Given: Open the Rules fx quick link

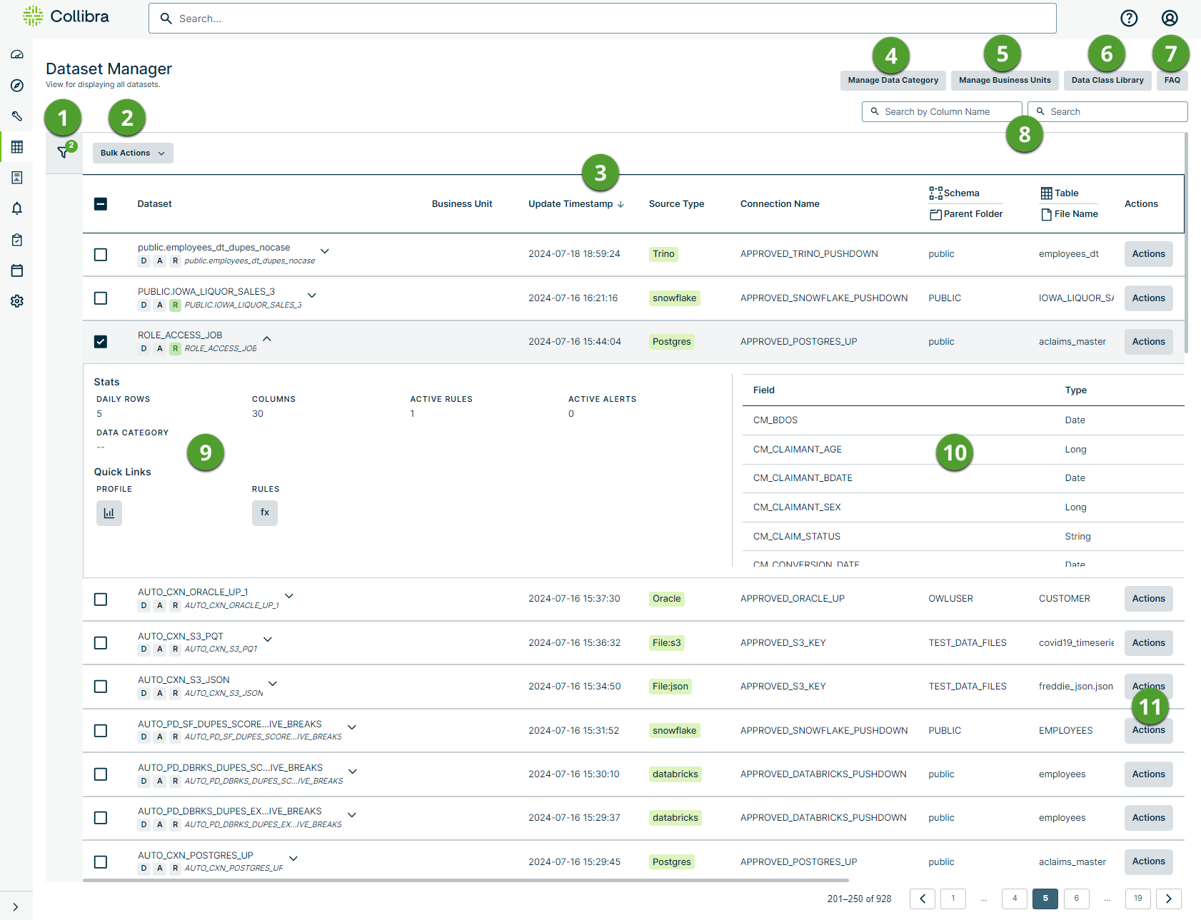Looking at the screenshot, I should click(x=264, y=512).
